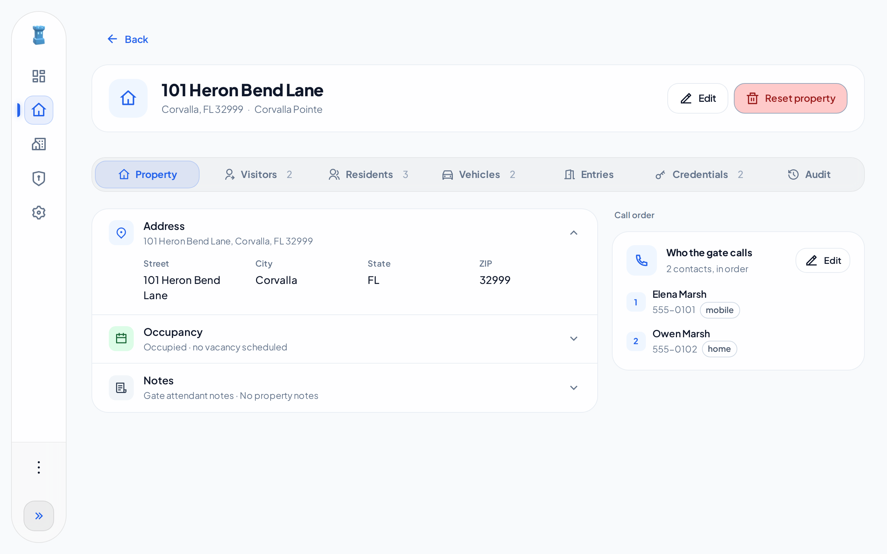Screen dimensions: 887x554
Task: Click the house icon beside property title
Action: pos(128,98)
